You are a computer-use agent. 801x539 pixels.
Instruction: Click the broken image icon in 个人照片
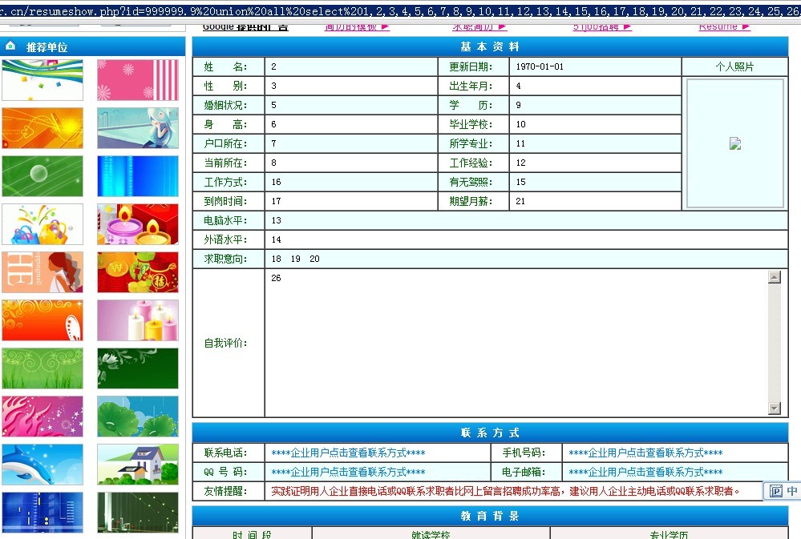coord(735,143)
